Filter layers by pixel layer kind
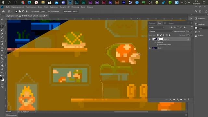The width and height of the screenshot is (208, 117). pyautogui.click(x=171, y=27)
